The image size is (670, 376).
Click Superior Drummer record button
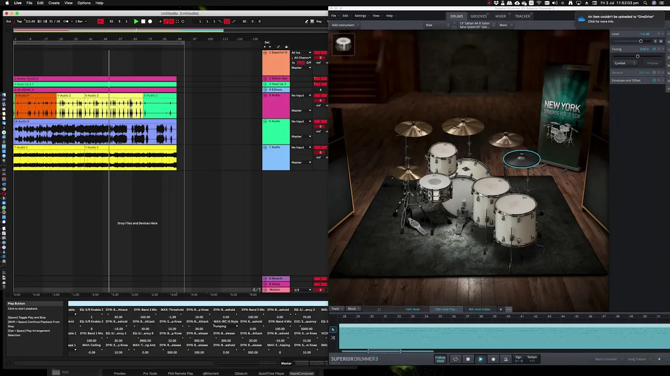coord(493,359)
